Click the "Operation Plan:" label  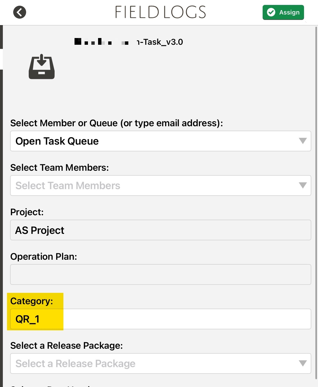tap(44, 257)
